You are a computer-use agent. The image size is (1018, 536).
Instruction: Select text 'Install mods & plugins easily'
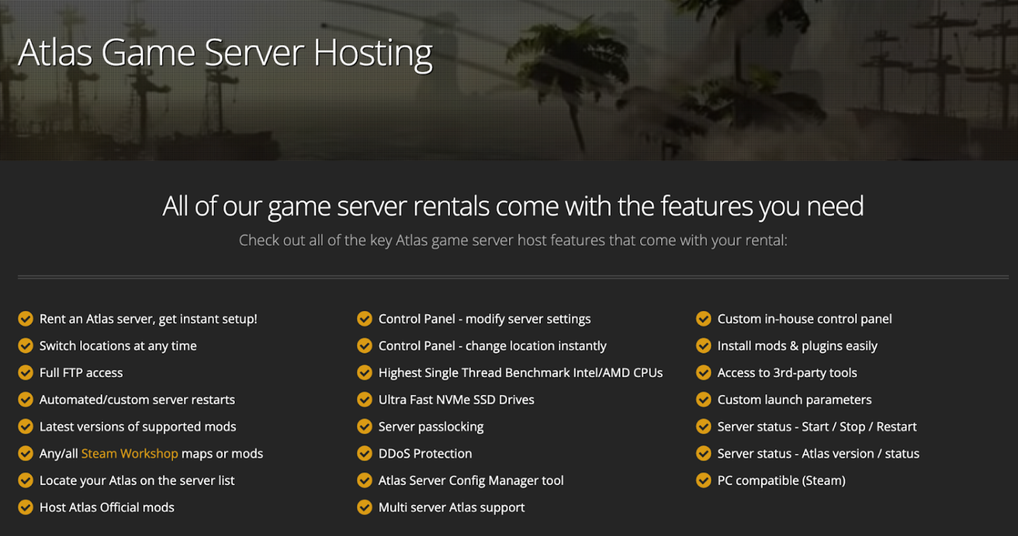797,346
